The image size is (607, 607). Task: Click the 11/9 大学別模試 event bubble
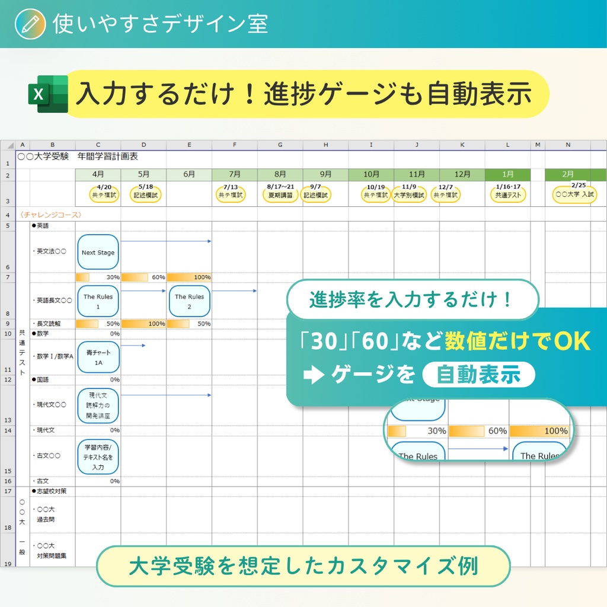409,193
